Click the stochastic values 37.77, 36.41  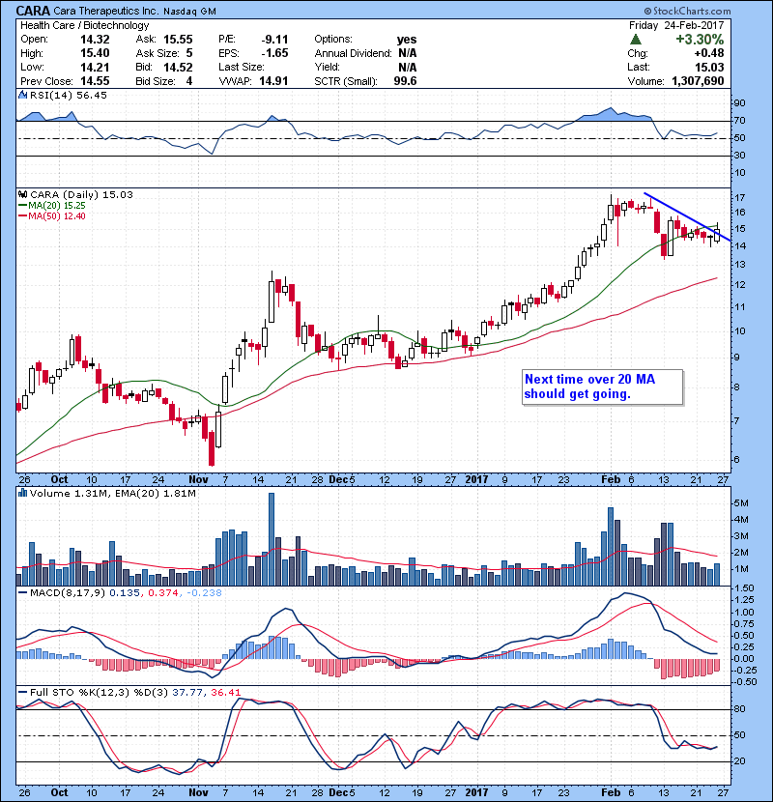(x=206, y=692)
